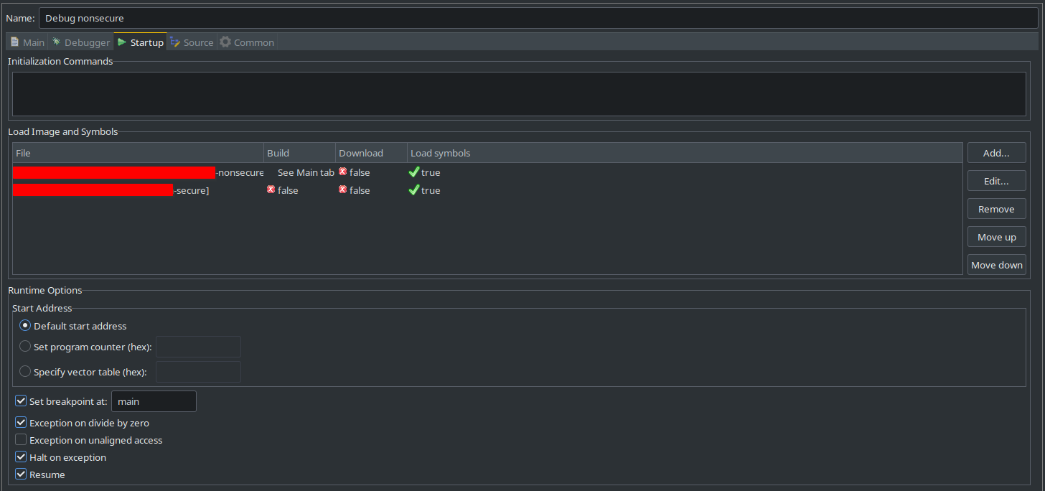The height and width of the screenshot is (491, 1045).
Task: Open the Debugger tab via its bug icon
Action: pos(56,42)
